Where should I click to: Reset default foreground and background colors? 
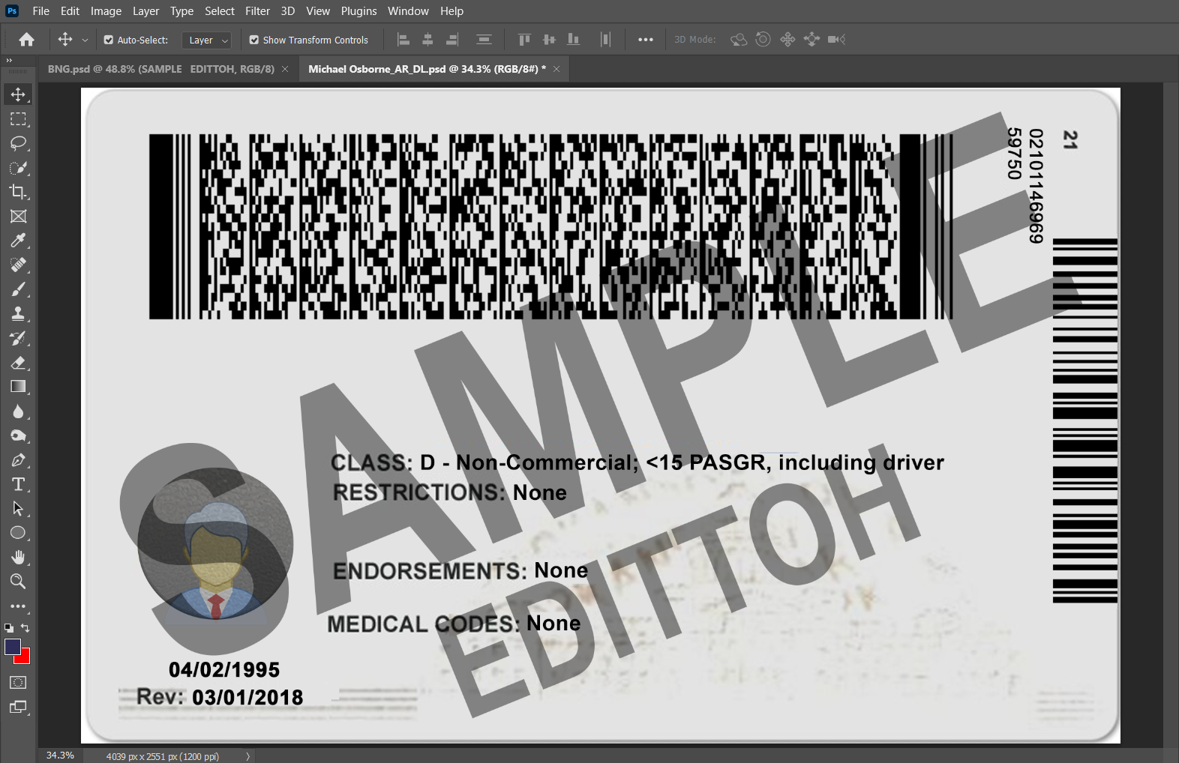pos(9,628)
